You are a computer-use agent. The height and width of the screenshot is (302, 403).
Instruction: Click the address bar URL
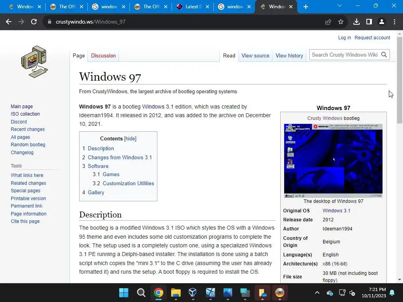coord(91,22)
